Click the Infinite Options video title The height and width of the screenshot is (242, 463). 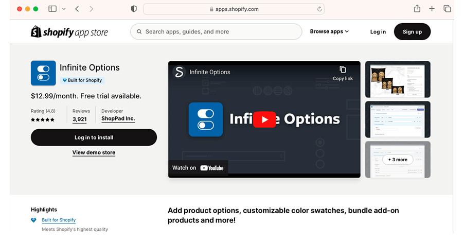[x=210, y=72]
